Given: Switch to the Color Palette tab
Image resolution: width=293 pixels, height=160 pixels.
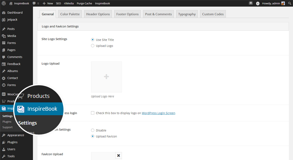Looking at the screenshot, I should [x=70, y=14].
